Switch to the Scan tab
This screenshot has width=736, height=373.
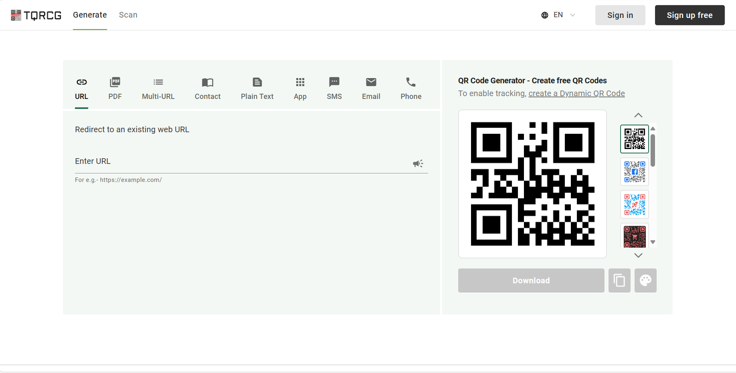(128, 15)
